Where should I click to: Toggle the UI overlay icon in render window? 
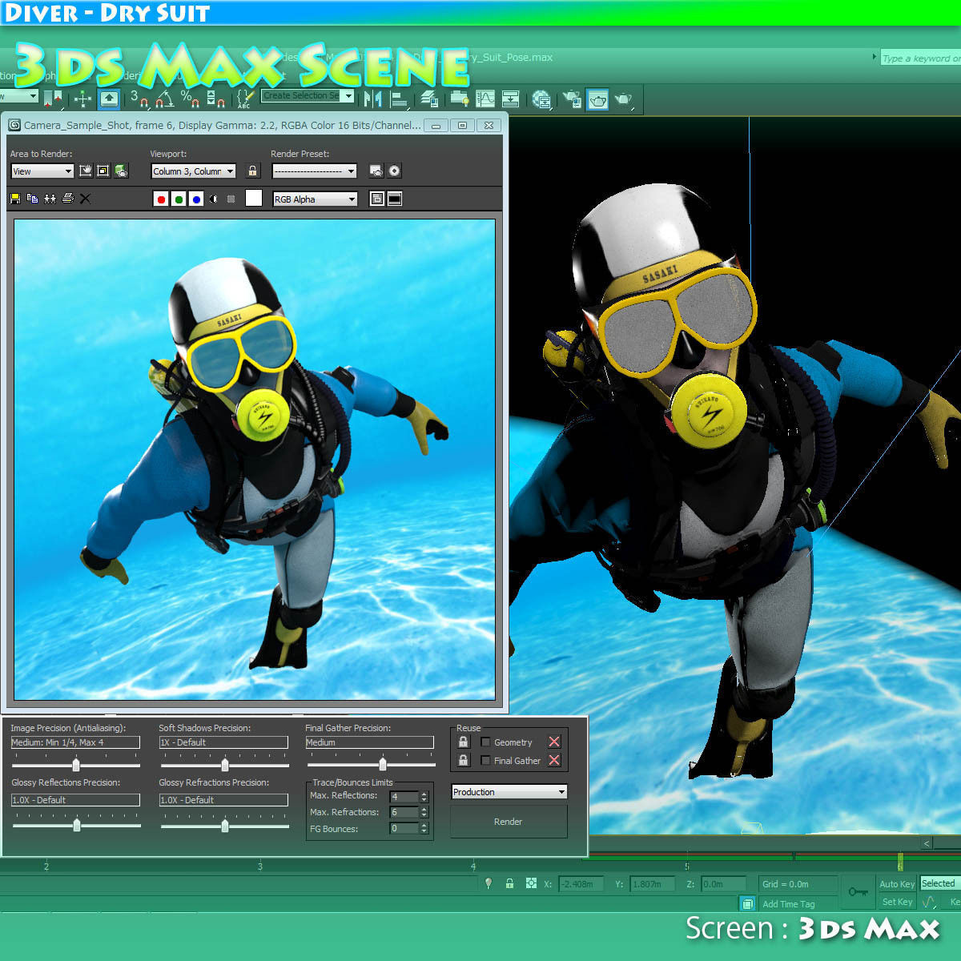tap(377, 199)
